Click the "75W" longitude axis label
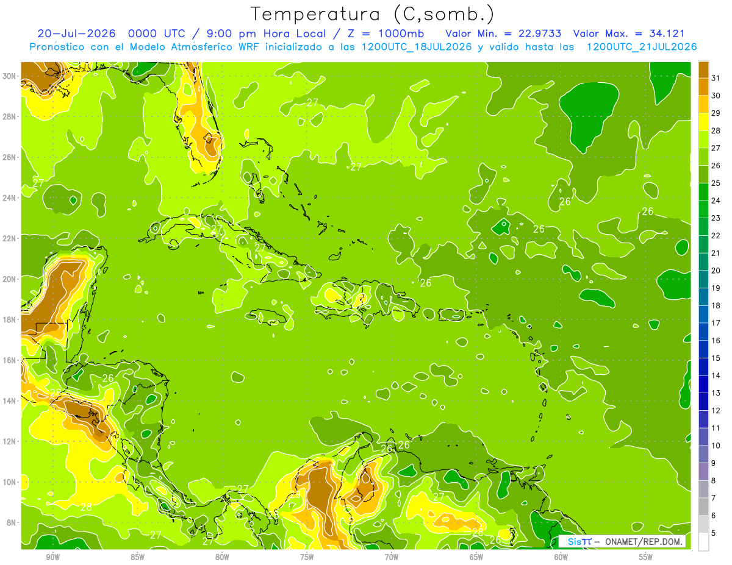Image resolution: width=732 pixels, height=565 pixels. coord(307,557)
